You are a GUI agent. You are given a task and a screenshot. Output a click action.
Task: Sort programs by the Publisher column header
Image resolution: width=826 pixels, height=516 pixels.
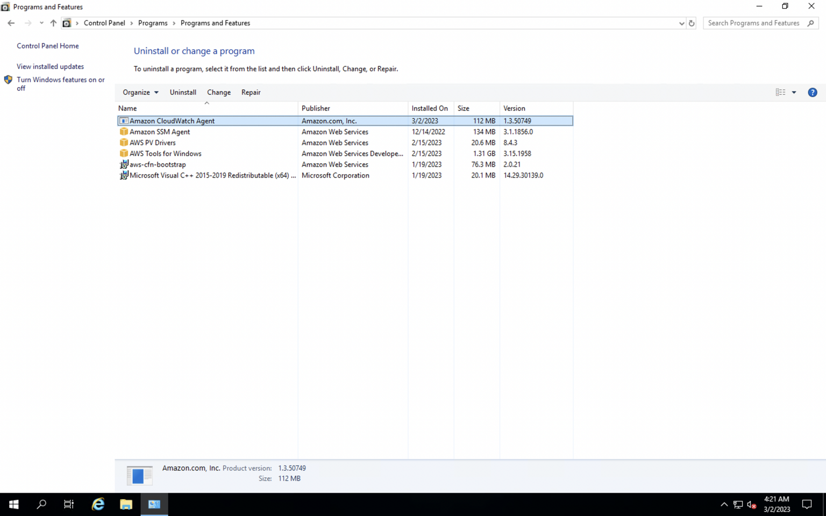point(316,108)
